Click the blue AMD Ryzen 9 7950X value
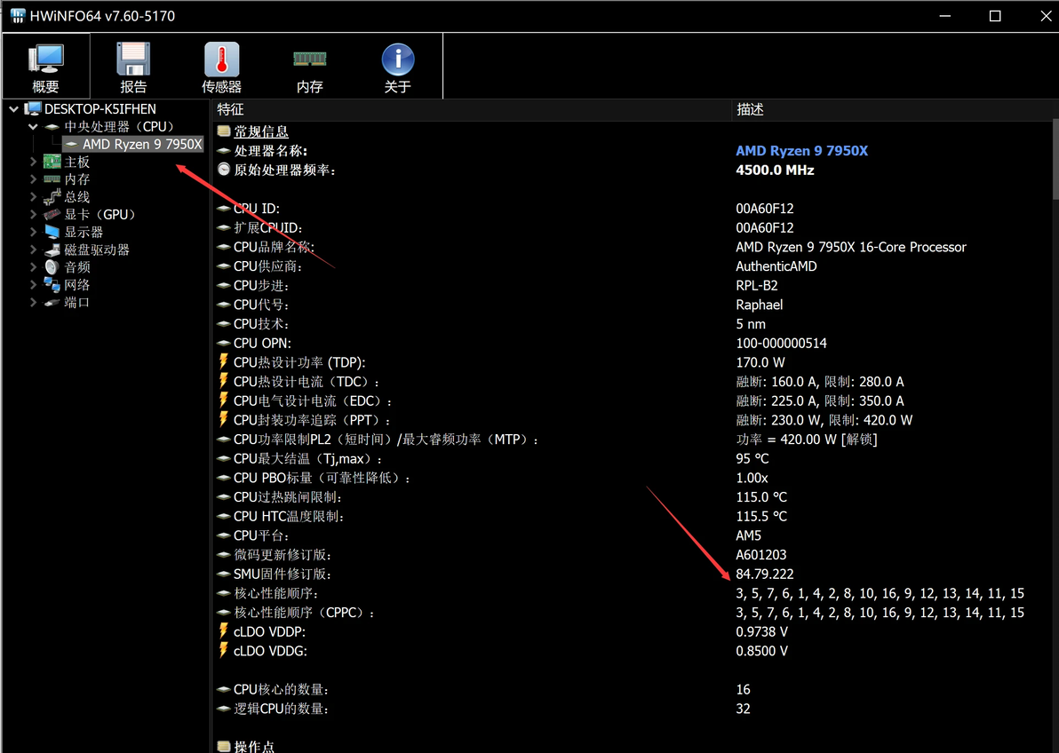 click(801, 151)
